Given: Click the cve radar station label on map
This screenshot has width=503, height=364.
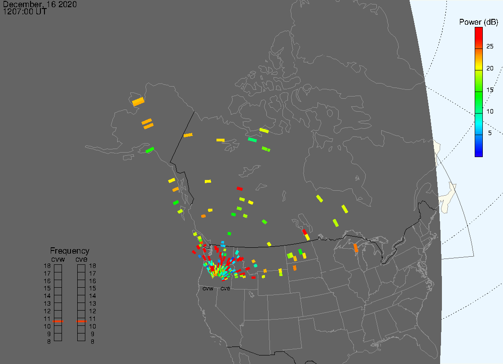Looking at the screenshot, I should pyautogui.click(x=225, y=289).
